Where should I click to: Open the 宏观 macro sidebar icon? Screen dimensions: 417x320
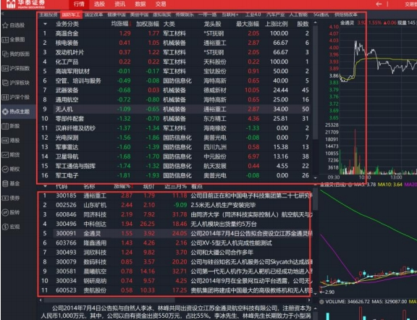[5, 227]
